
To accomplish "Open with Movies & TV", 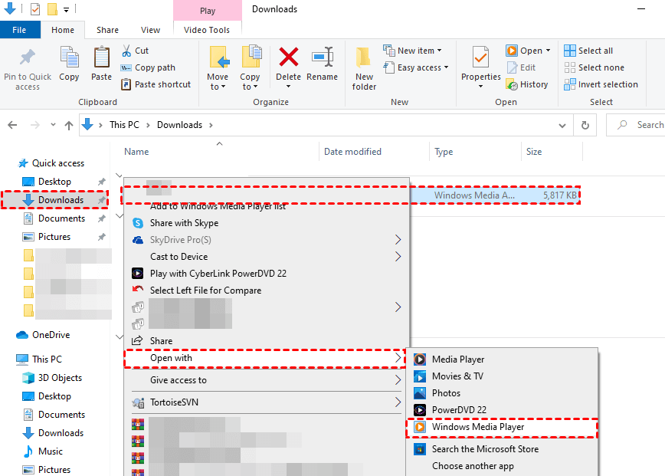I will coord(502,376).
